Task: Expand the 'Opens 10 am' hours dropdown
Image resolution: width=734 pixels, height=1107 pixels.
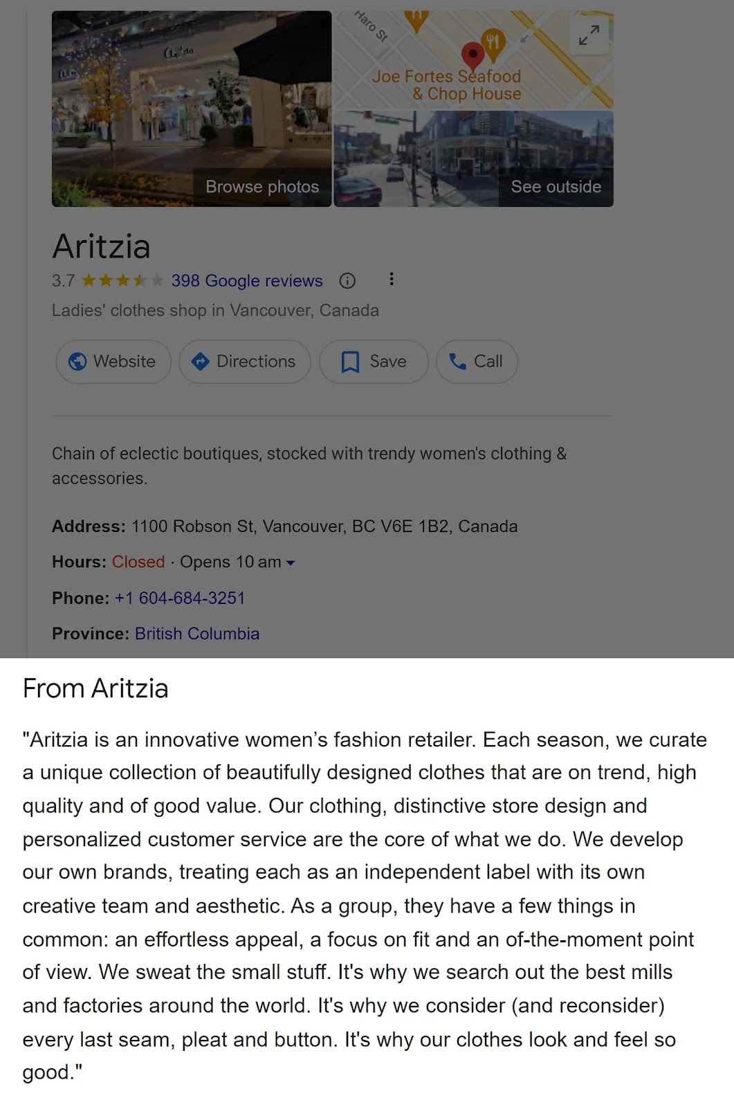Action: coord(290,562)
